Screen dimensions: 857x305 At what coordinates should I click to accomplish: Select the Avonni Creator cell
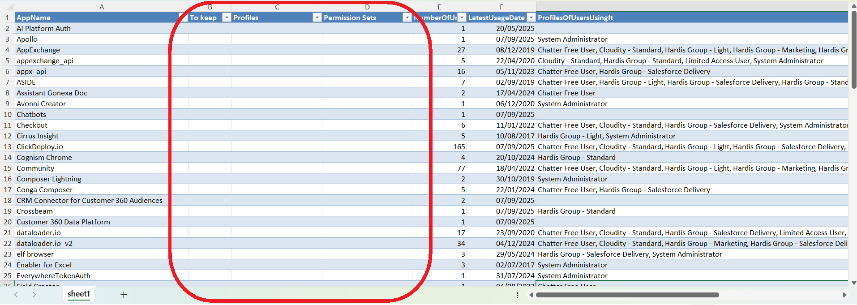(102, 103)
